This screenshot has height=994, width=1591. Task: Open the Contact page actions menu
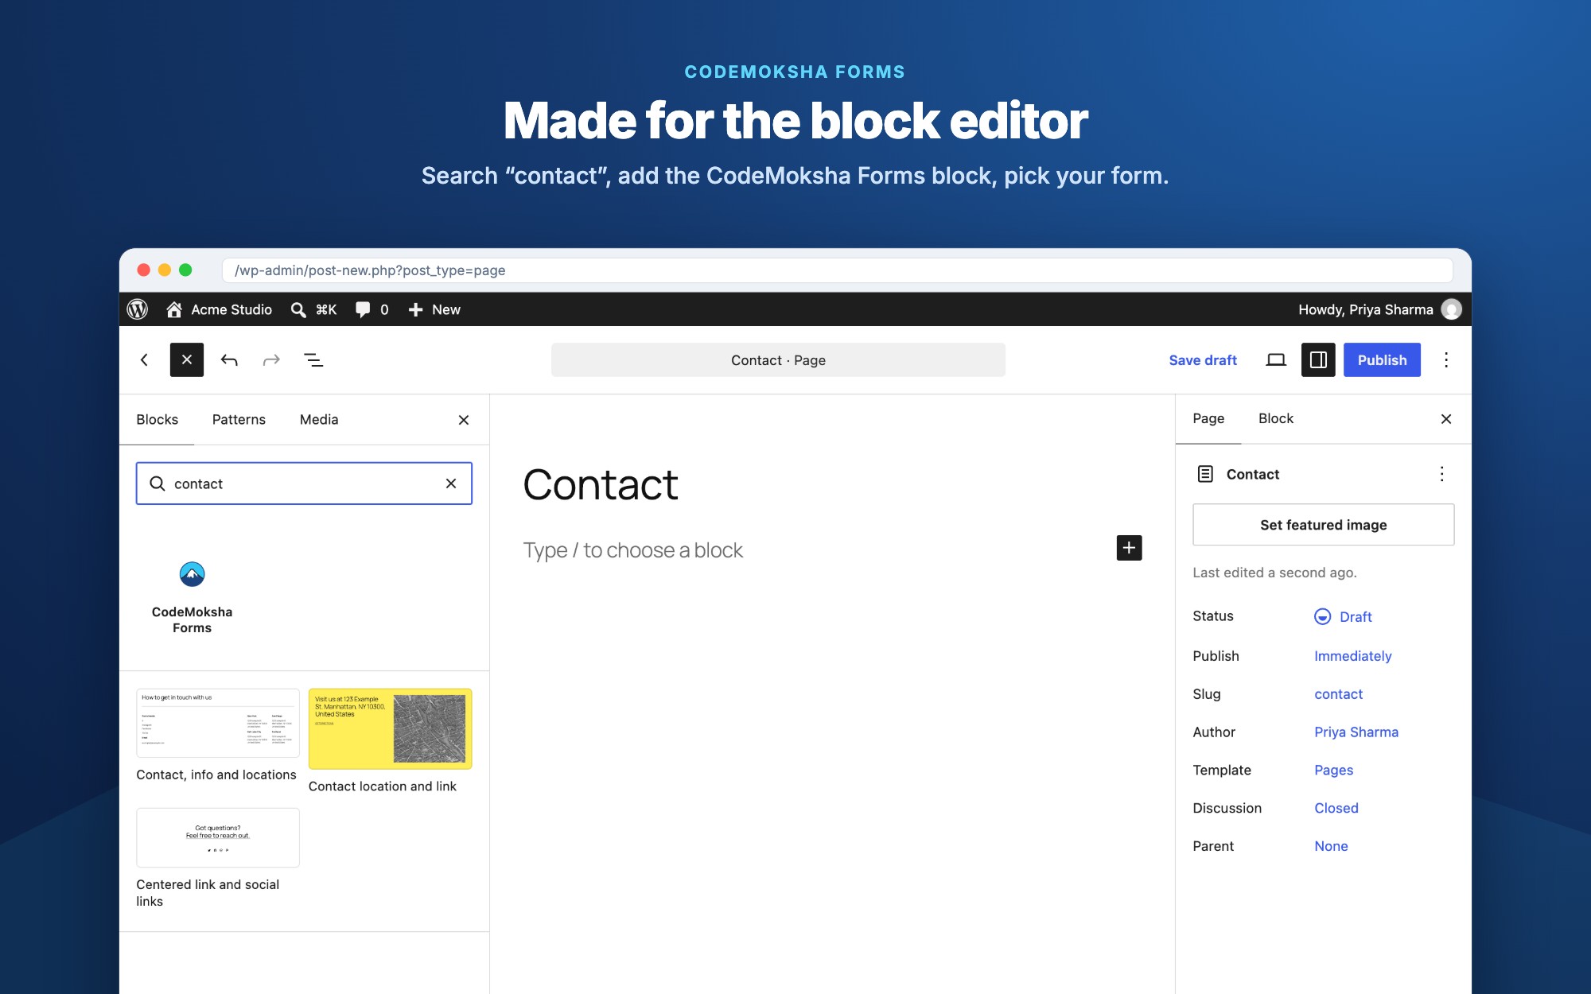click(1441, 474)
